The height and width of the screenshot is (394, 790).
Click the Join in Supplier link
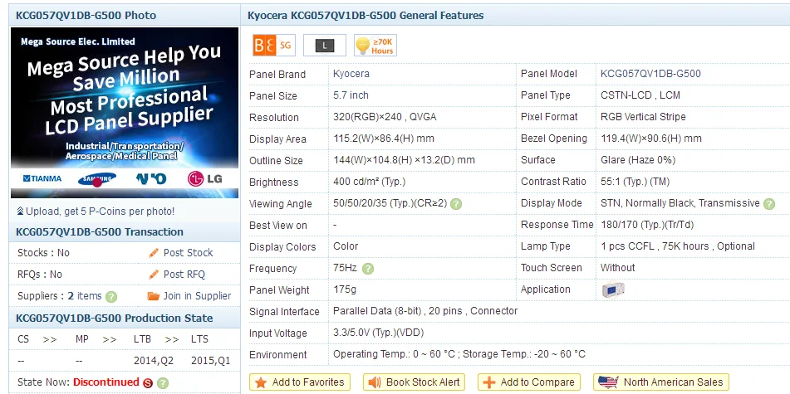pyautogui.click(x=197, y=296)
